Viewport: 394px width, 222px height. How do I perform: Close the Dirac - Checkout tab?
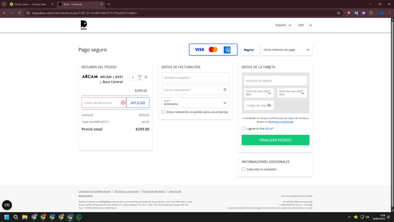pos(101,4)
